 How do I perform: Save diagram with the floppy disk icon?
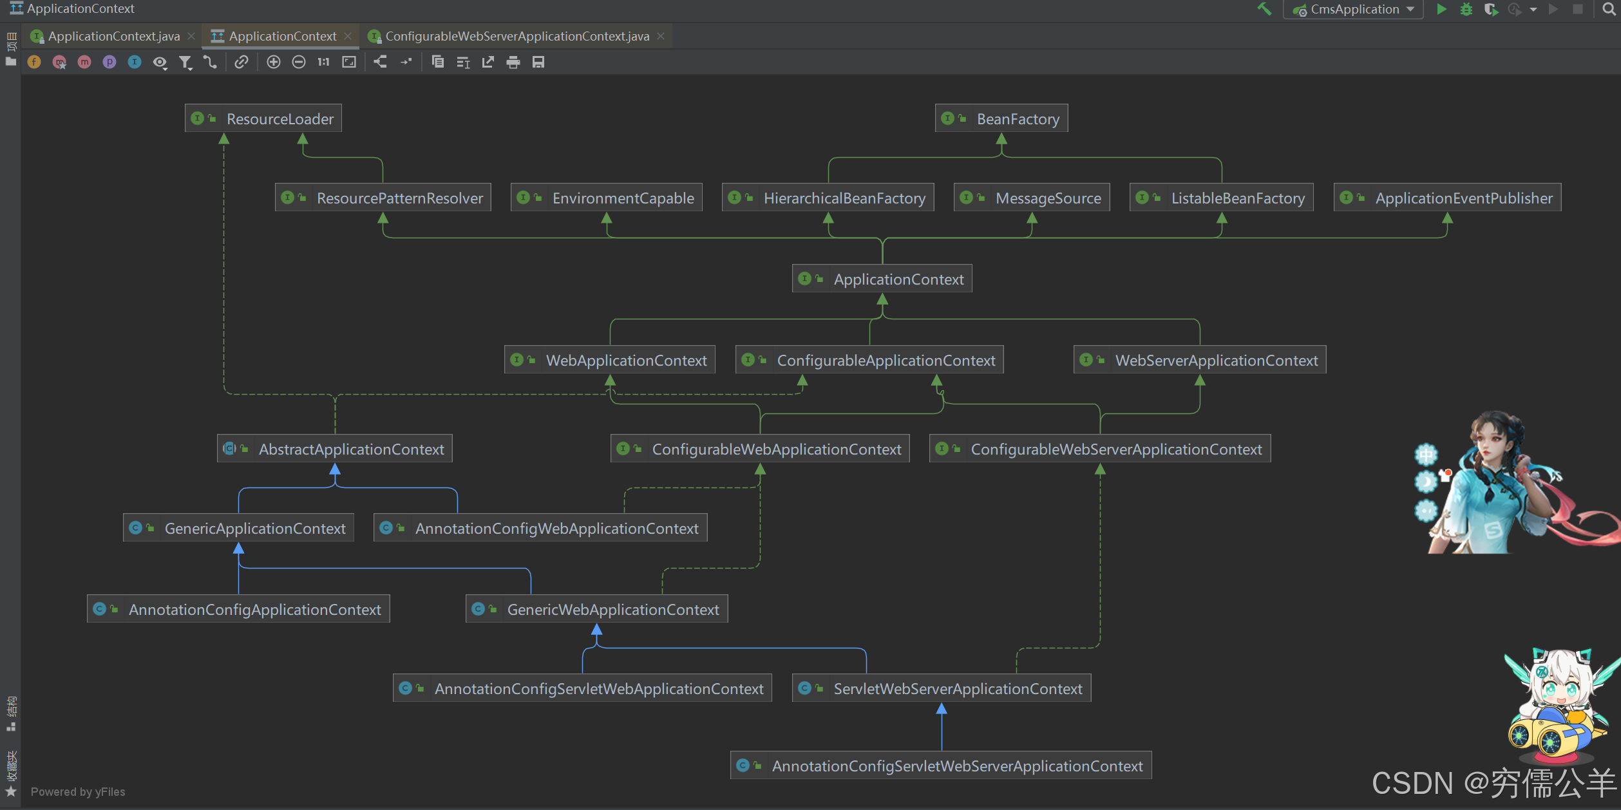click(538, 62)
